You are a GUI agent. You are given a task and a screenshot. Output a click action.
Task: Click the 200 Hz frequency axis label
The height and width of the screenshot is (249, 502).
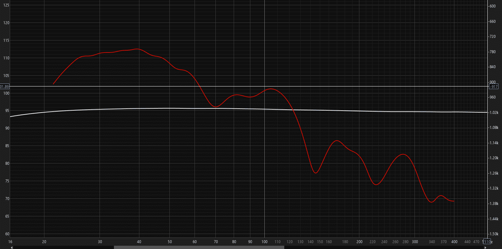pyautogui.click(x=359, y=242)
